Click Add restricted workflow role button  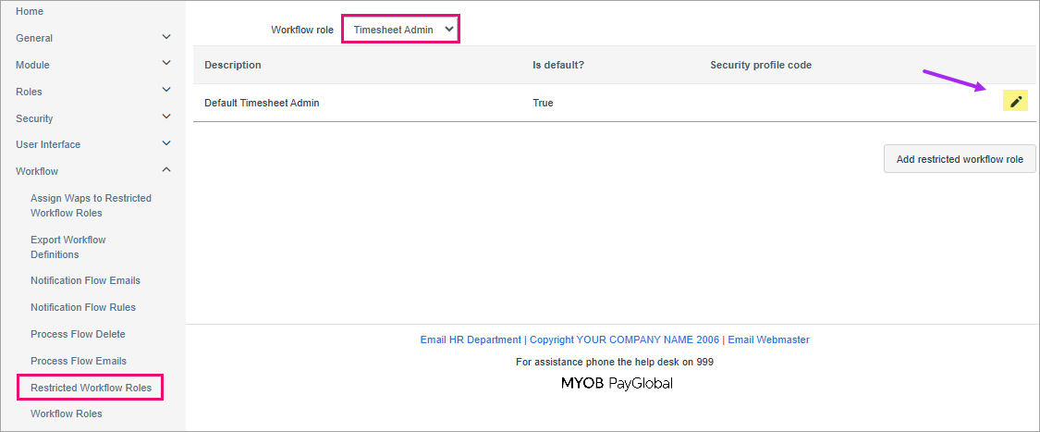pyautogui.click(x=960, y=159)
